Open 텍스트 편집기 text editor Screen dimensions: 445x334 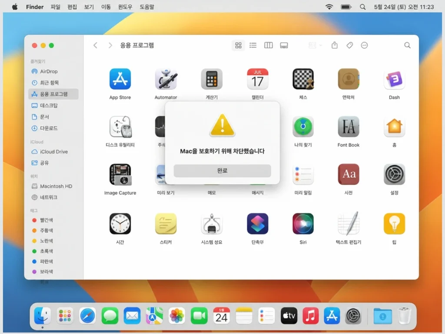[349, 224]
